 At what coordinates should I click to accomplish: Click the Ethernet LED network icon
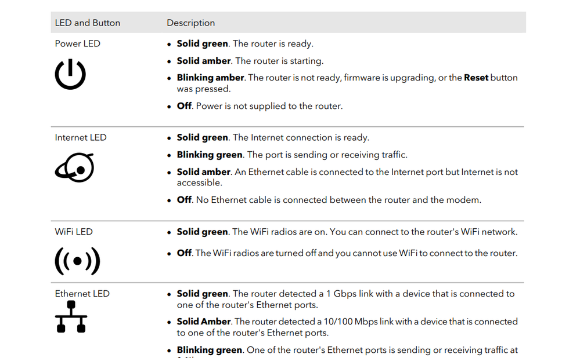tap(71, 317)
